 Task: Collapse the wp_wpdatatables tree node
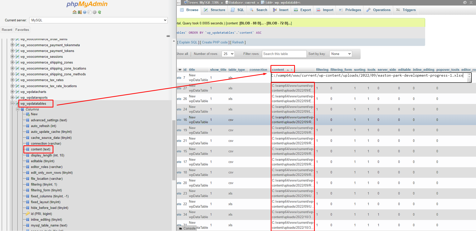click(x=12, y=103)
